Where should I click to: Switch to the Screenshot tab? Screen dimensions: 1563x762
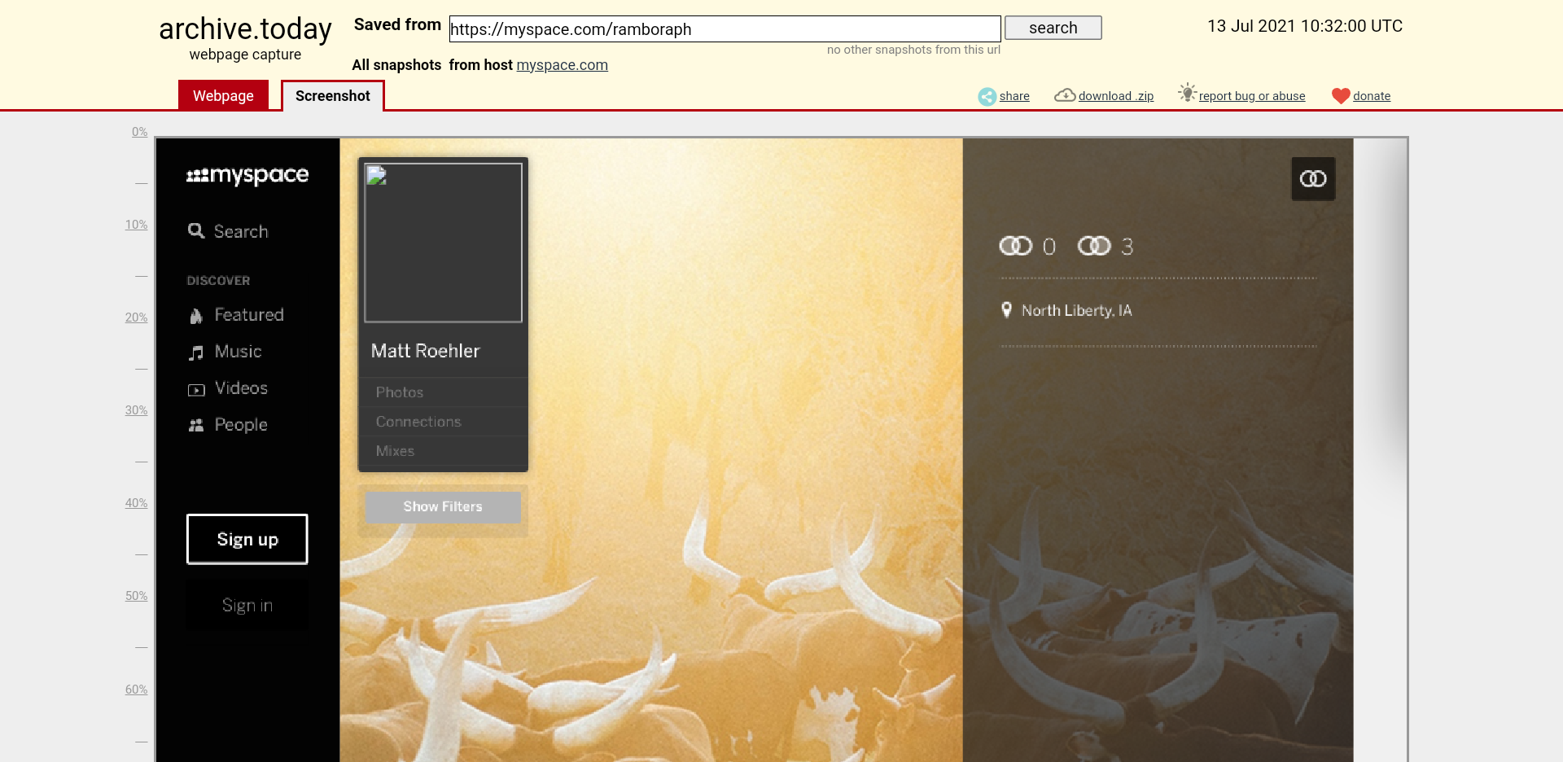(x=332, y=95)
